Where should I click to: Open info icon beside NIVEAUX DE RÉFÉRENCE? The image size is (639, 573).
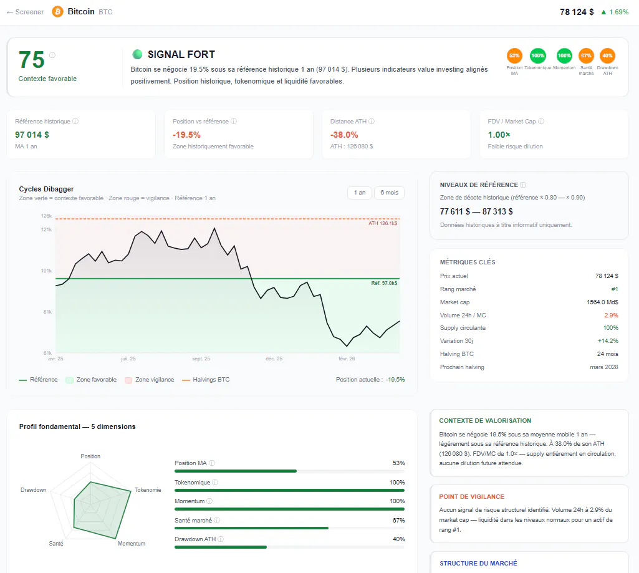tap(523, 185)
